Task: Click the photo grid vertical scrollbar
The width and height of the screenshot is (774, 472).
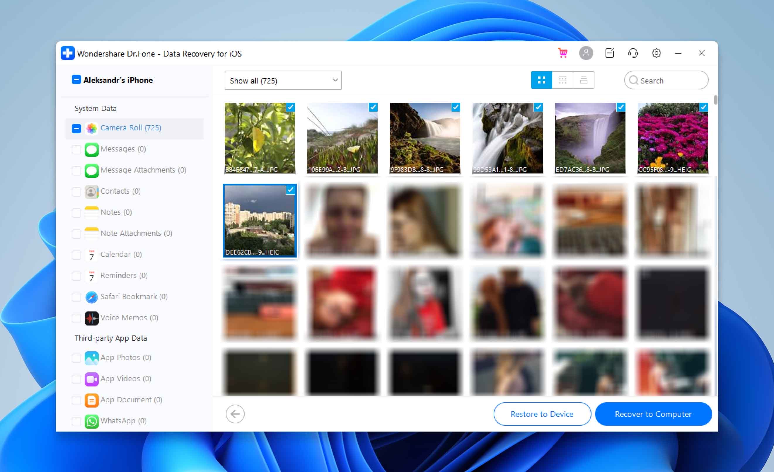Action: point(716,100)
